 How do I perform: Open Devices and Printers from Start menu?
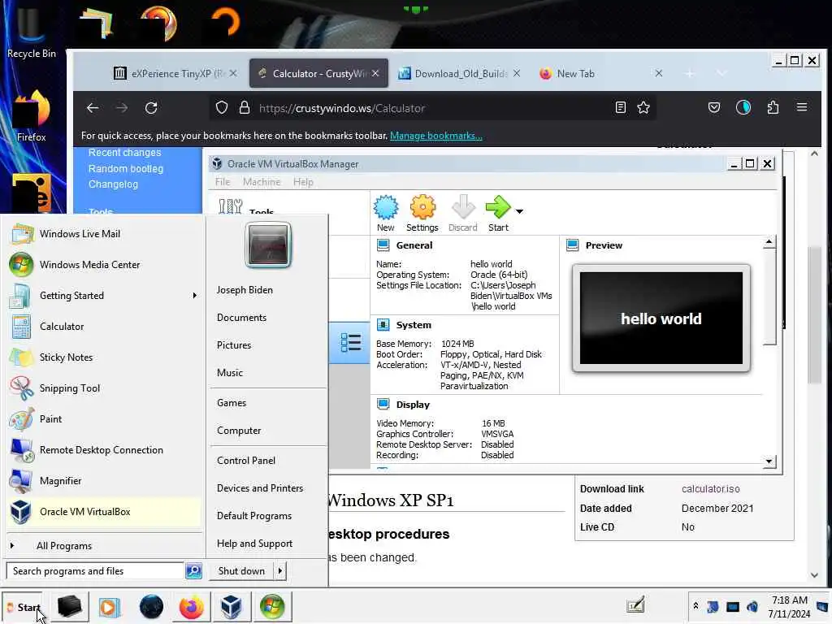click(260, 488)
